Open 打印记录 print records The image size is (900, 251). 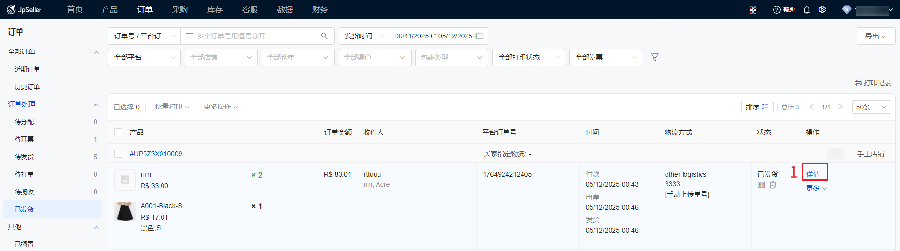(x=873, y=83)
